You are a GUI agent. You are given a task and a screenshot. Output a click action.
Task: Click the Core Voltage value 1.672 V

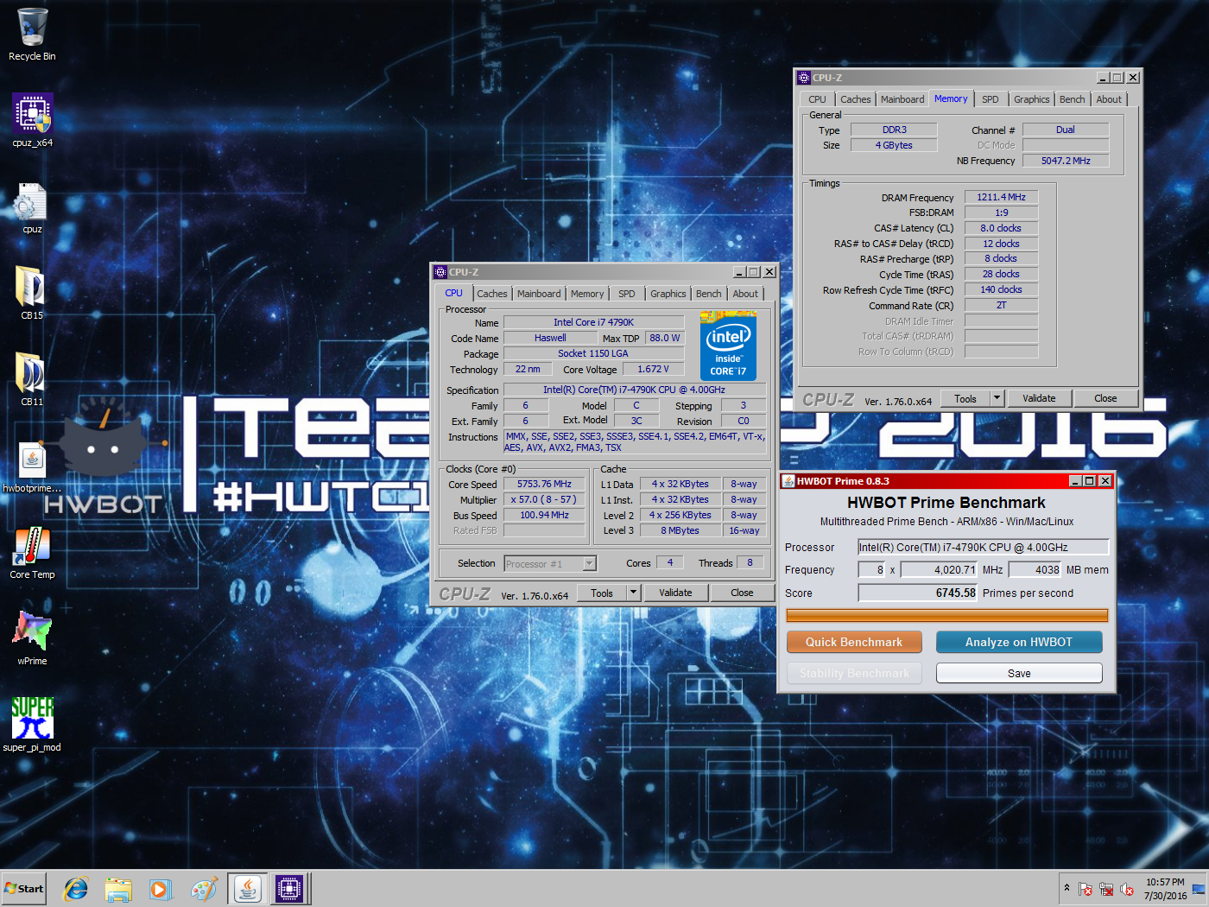coord(653,369)
